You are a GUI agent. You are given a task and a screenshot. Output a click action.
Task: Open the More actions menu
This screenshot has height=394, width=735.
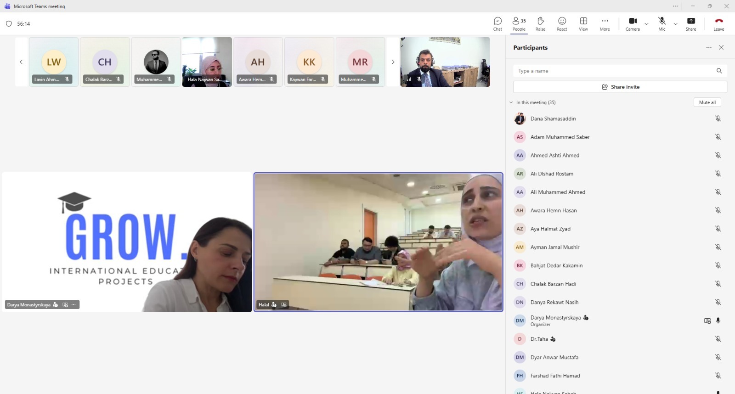pyautogui.click(x=605, y=24)
